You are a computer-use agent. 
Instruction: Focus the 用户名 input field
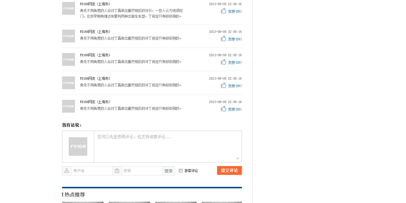pos(92,171)
